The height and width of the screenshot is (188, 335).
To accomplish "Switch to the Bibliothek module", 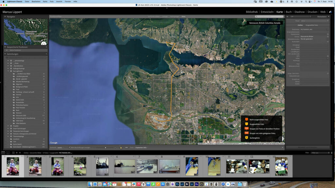I will coord(252,12).
